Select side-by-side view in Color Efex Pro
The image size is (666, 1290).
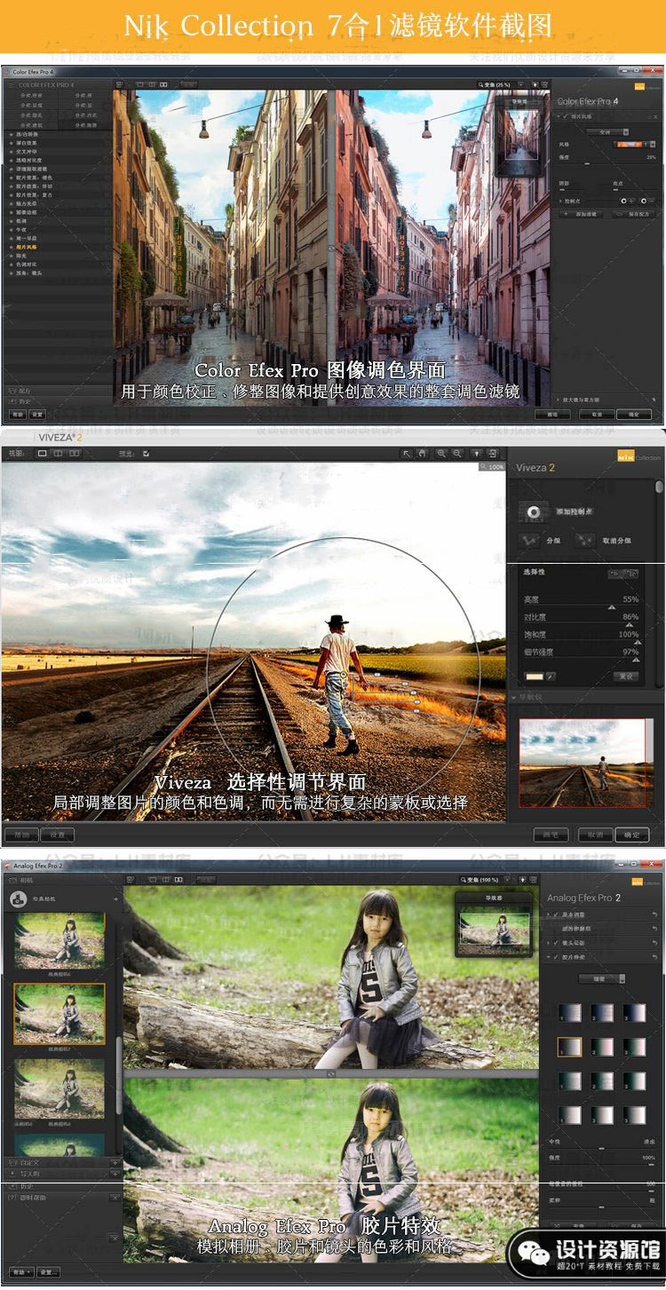click(163, 83)
